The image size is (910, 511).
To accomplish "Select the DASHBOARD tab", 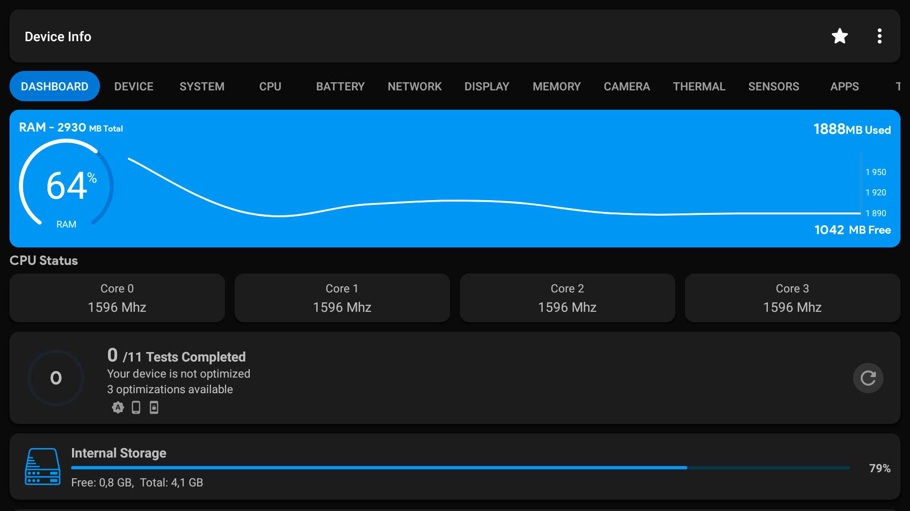I will click(55, 87).
